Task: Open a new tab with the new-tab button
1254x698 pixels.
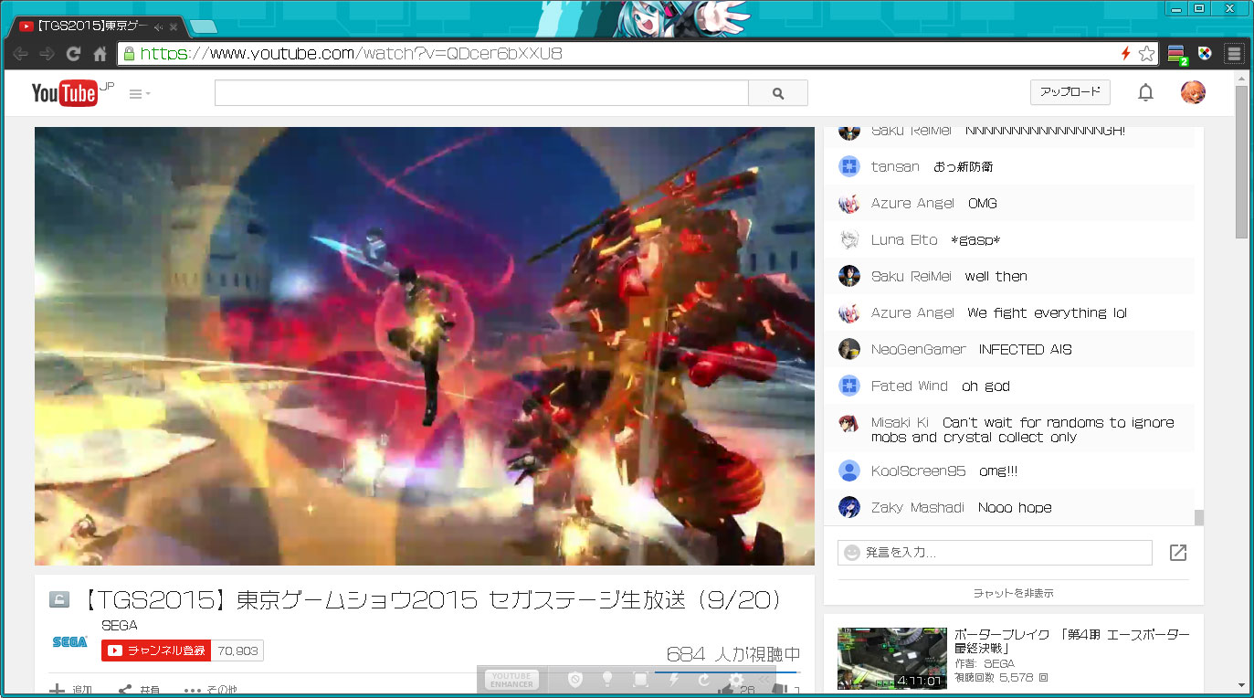Action: coord(204,26)
